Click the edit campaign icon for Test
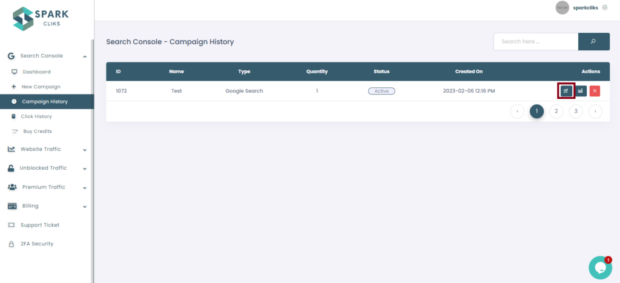 (566, 91)
